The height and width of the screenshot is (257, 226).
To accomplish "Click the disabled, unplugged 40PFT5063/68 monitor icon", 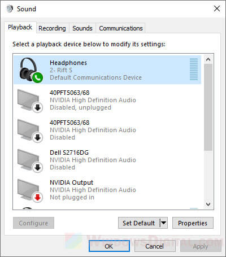I will [30, 101].
